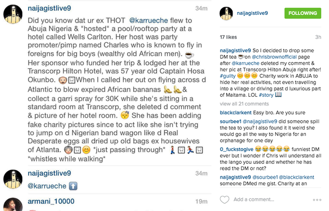This screenshot has height=211, width=329.
Task: Open the #story hashtag link
Action: (x=266, y=95)
